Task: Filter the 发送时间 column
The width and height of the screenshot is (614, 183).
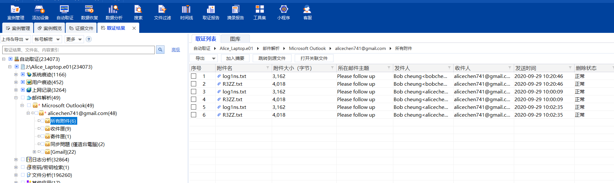Action: [x=570, y=68]
